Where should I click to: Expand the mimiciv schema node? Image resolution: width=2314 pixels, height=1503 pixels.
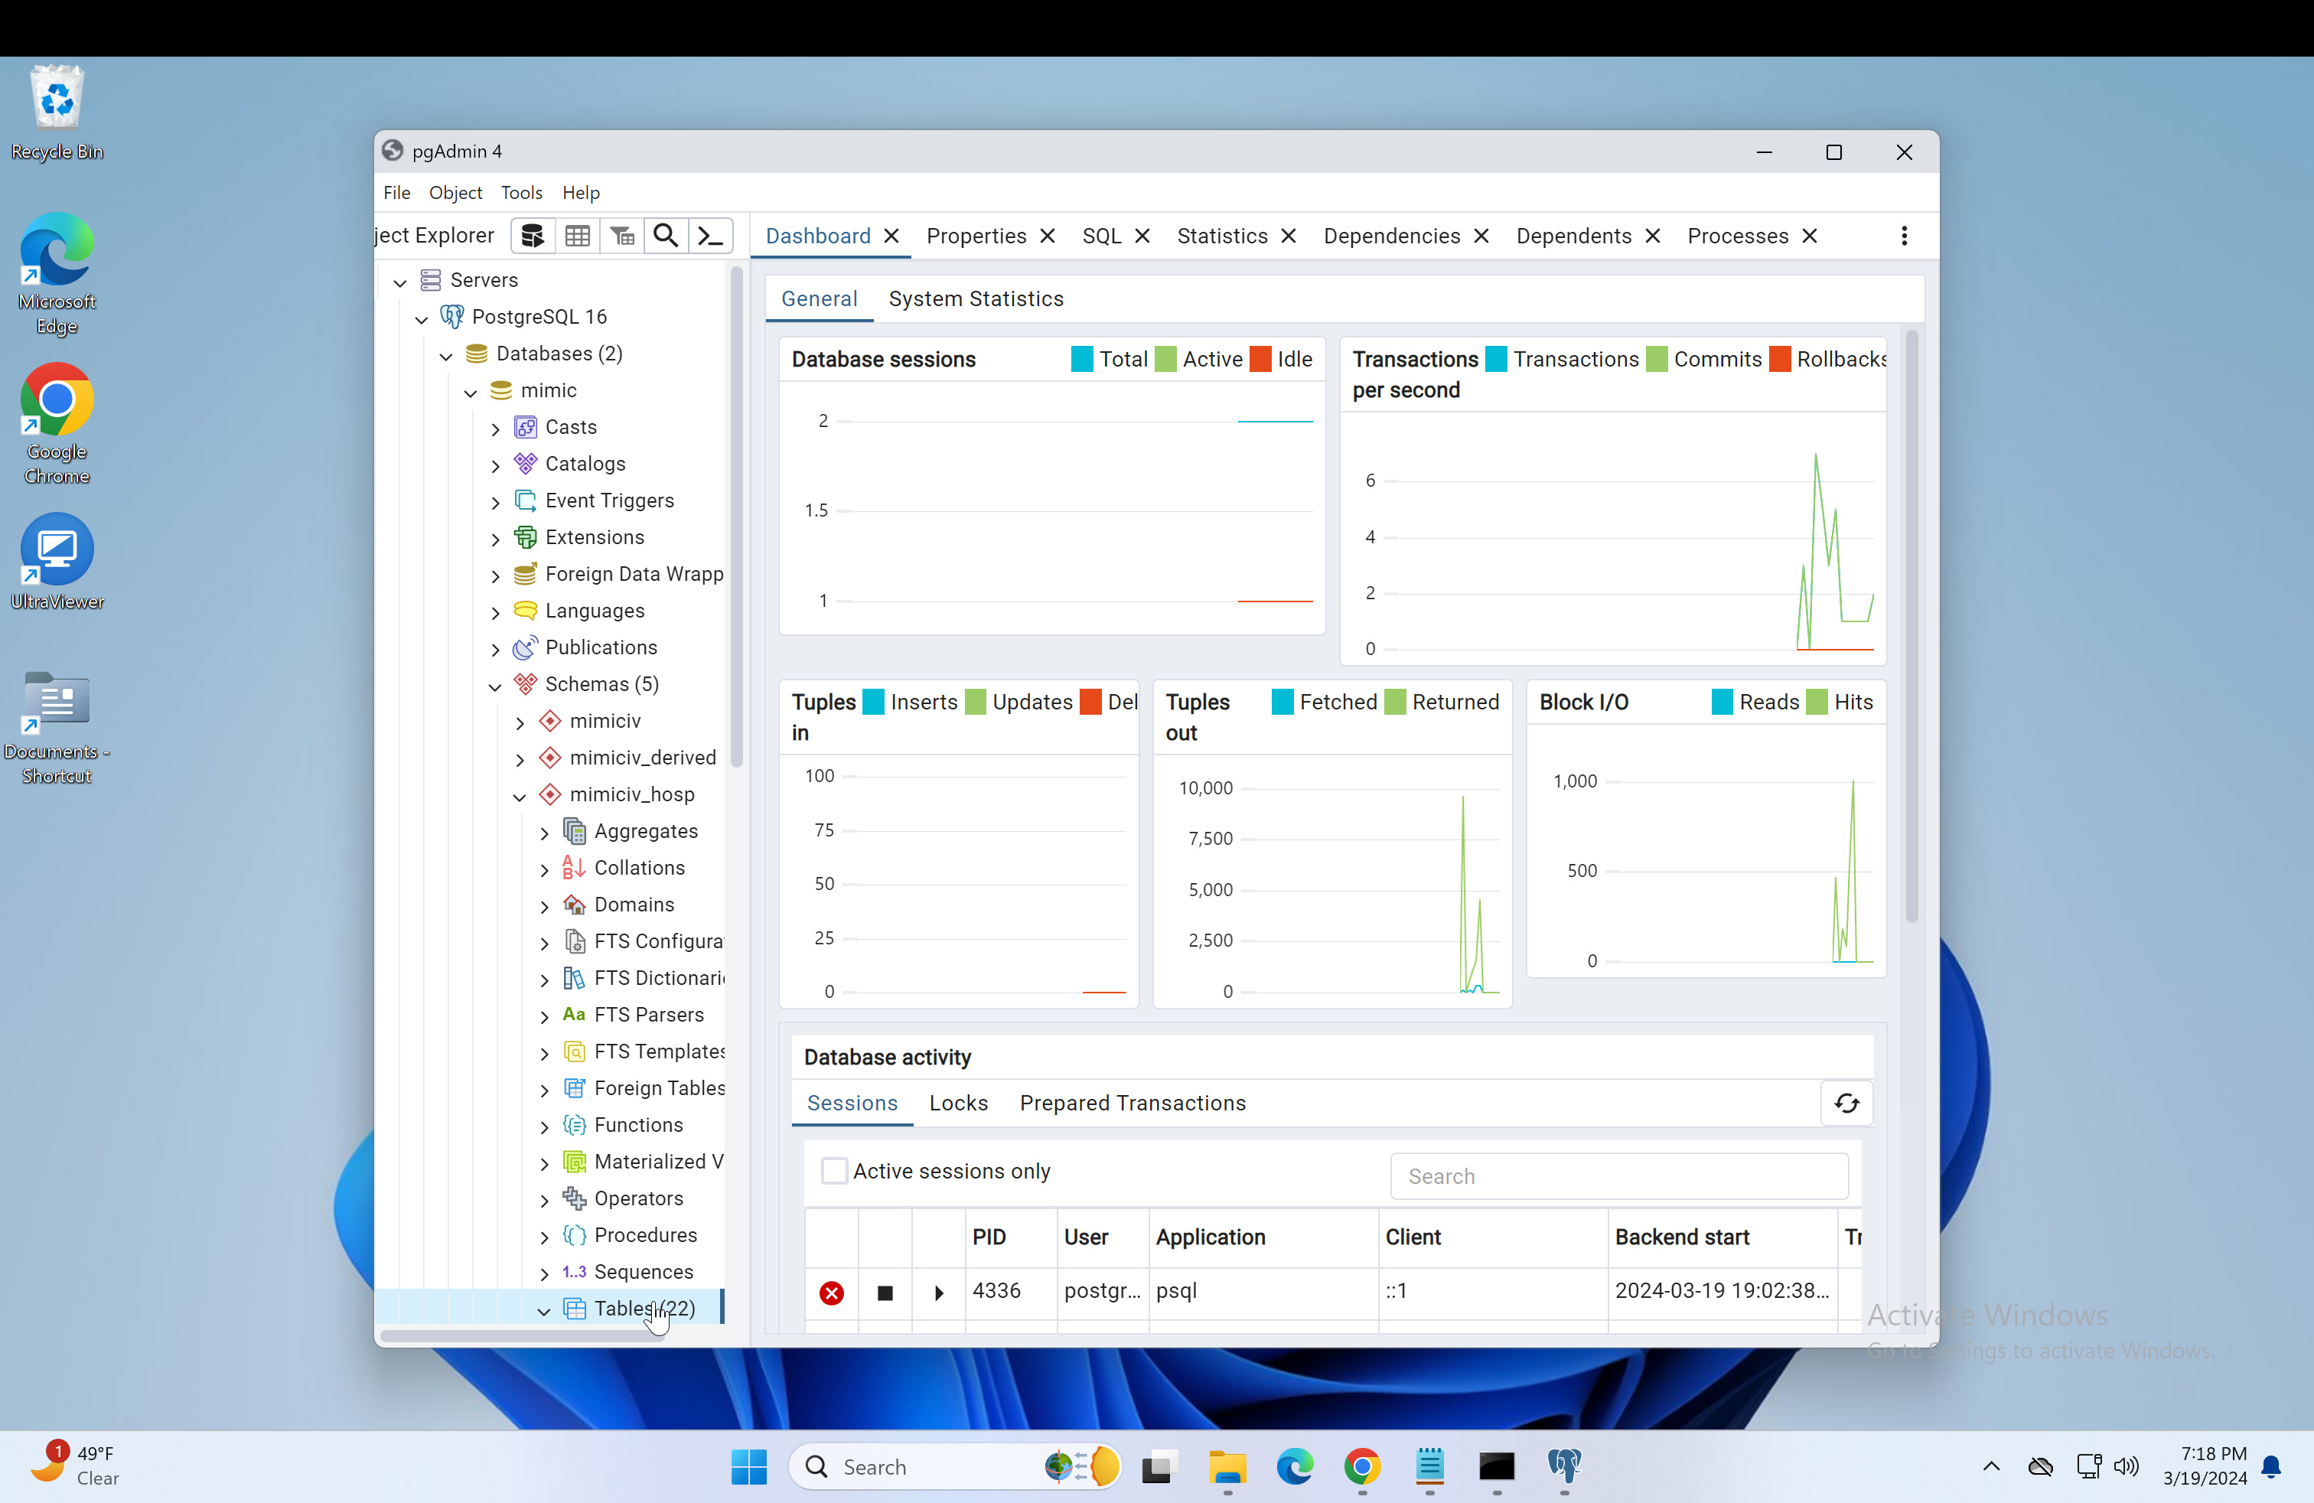coord(519,722)
